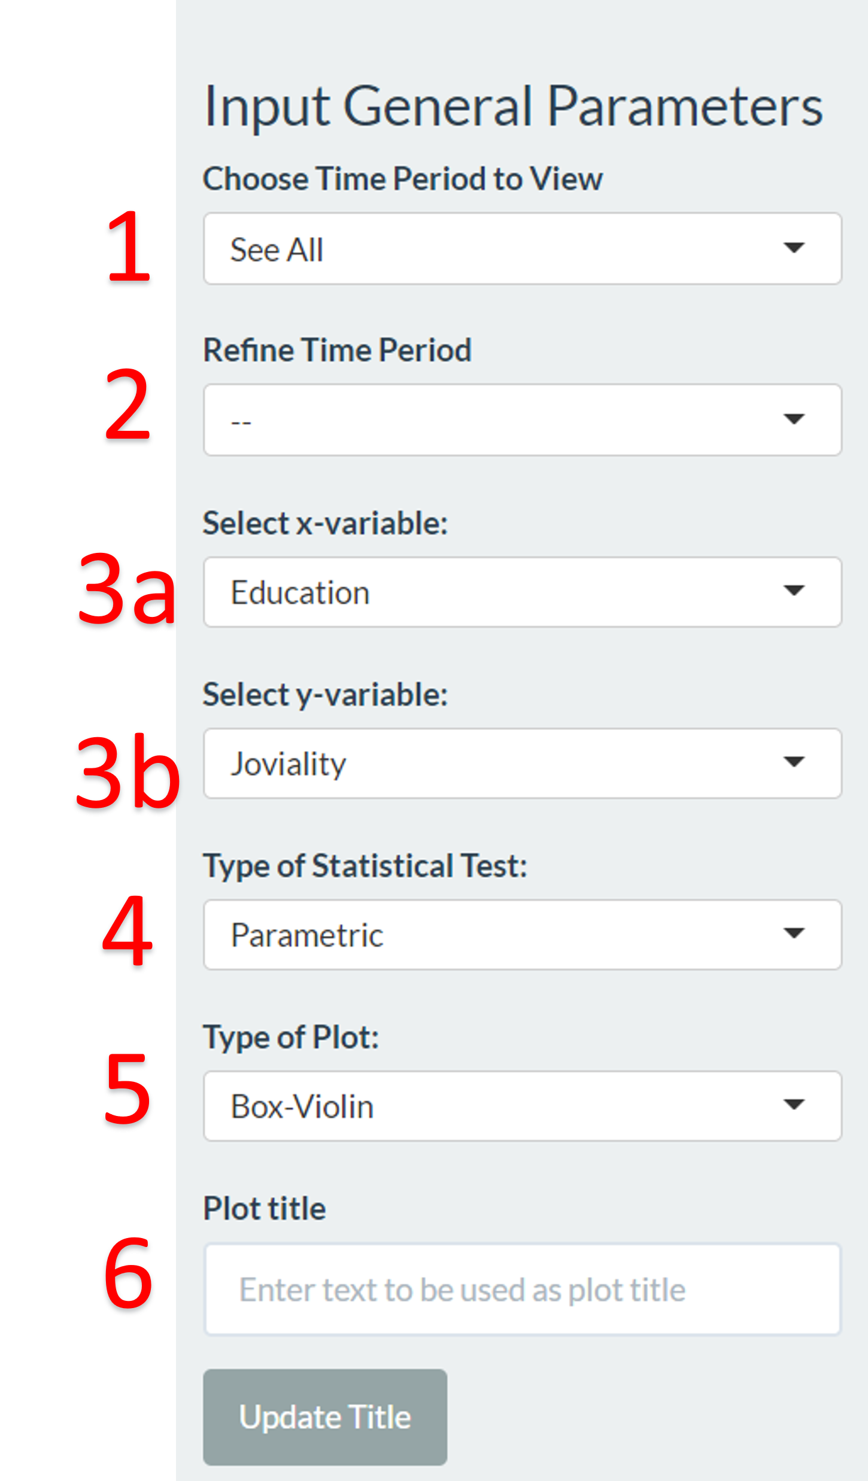Image resolution: width=868 pixels, height=1481 pixels.
Task: Click the arrow on the See All dropdown
Action: pyautogui.click(x=794, y=248)
